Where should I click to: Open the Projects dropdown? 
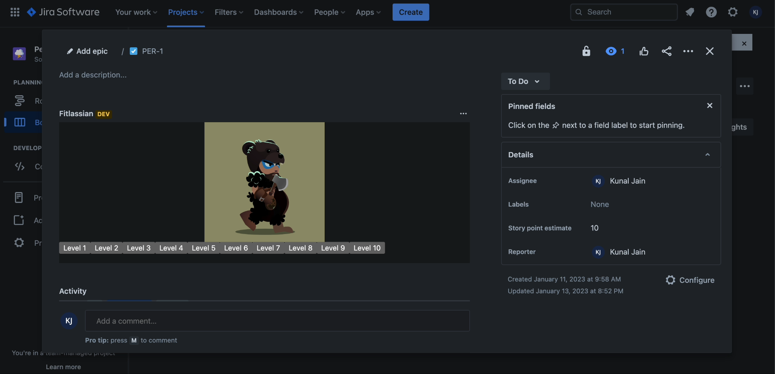click(186, 12)
